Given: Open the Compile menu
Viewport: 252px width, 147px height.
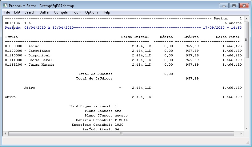Looking at the screenshot, I should click(61, 12).
